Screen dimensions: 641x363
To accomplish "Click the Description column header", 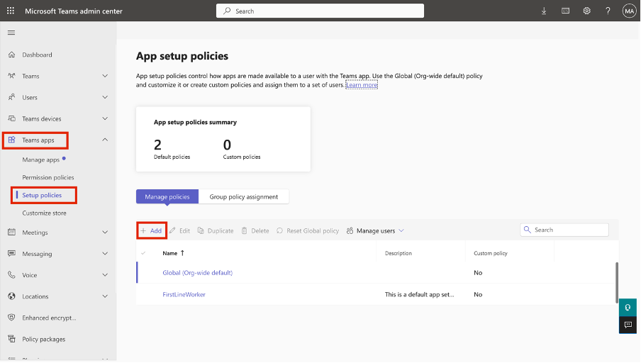I will click(398, 253).
